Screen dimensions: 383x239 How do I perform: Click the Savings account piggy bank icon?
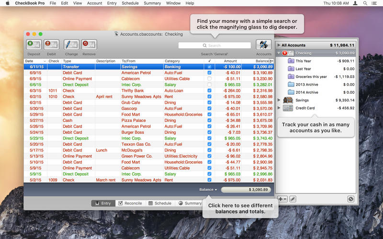pyautogui.click(x=288, y=100)
